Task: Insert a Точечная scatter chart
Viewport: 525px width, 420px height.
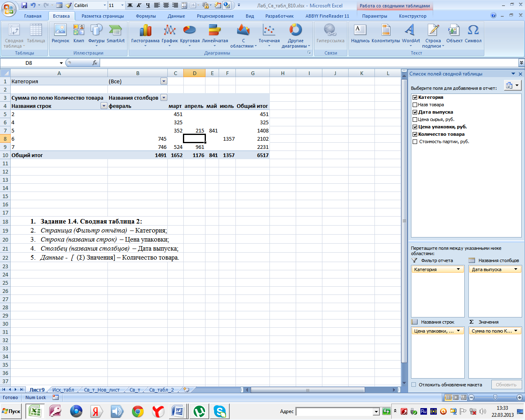Action: click(269, 35)
